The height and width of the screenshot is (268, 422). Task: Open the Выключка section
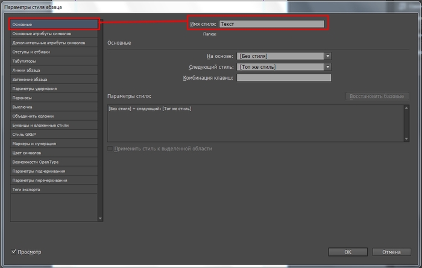pyautogui.click(x=54, y=107)
